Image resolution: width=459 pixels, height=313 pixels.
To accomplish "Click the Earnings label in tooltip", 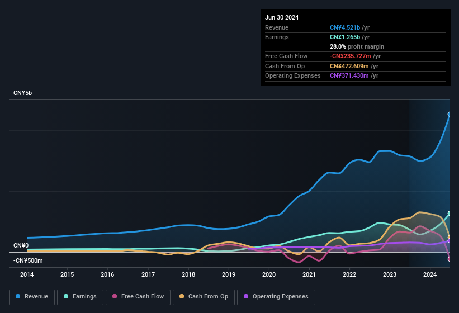I will (x=277, y=37).
